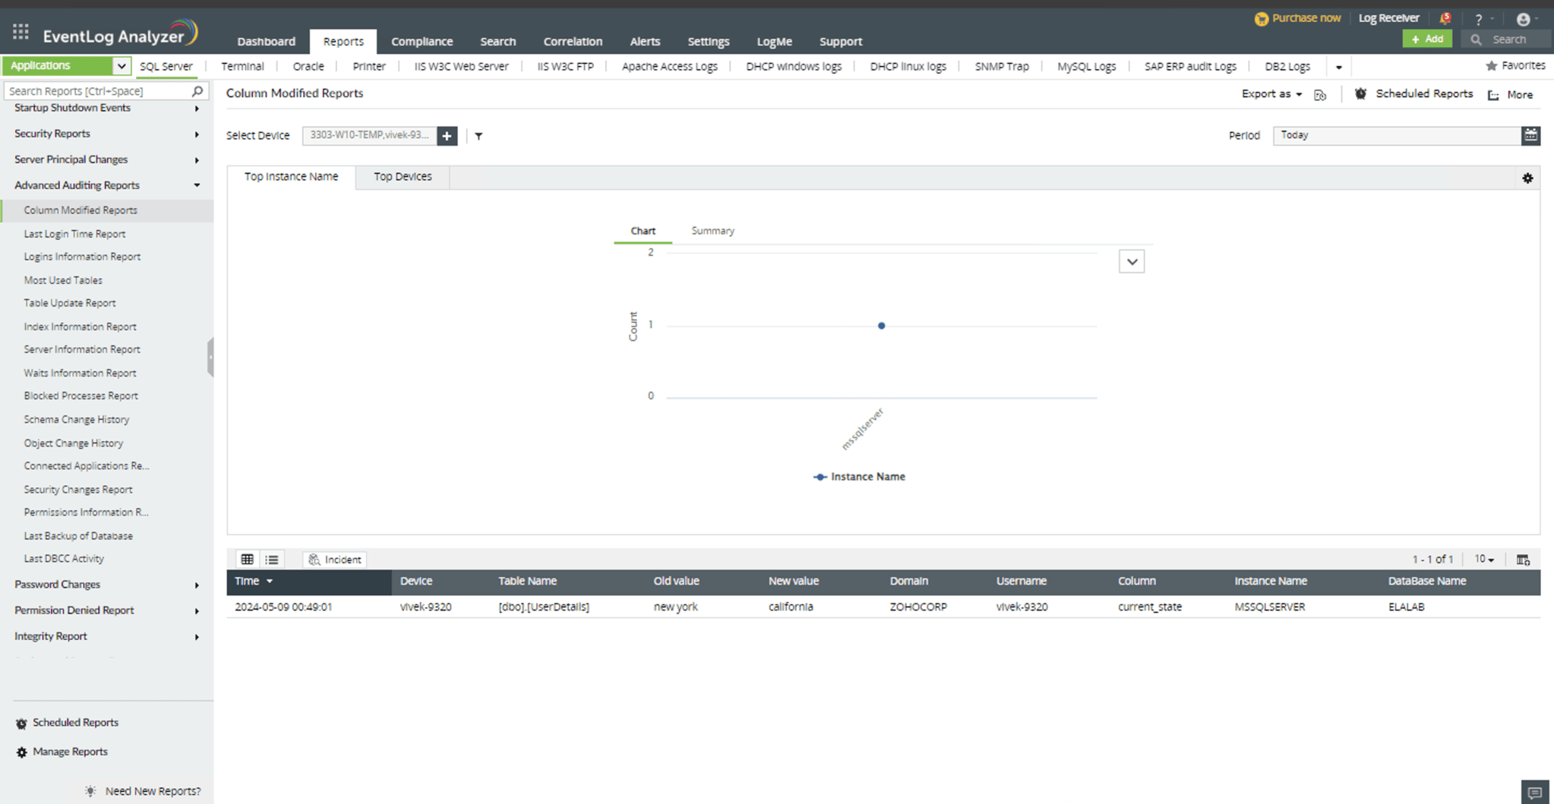Click Need New Reports? link
Screen dimensions: 1554x804
(144, 791)
